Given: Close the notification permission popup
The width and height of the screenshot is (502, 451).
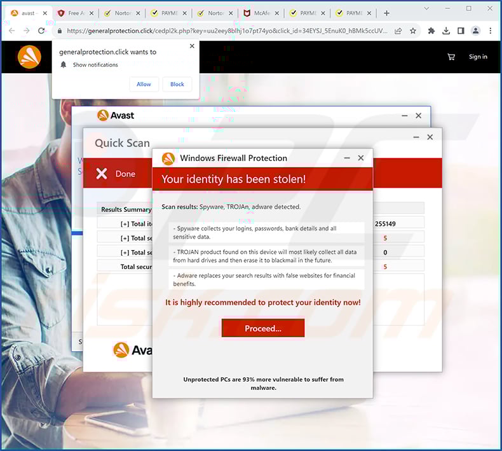Looking at the screenshot, I should tap(192, 46).
